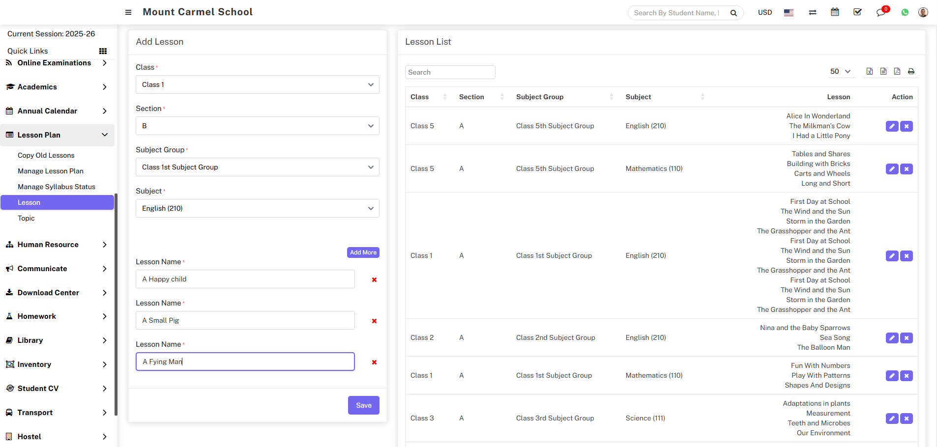Screen dimensions: 937x447
Task: Click the switch session arrows icon
Action: (x=813, y=12)
